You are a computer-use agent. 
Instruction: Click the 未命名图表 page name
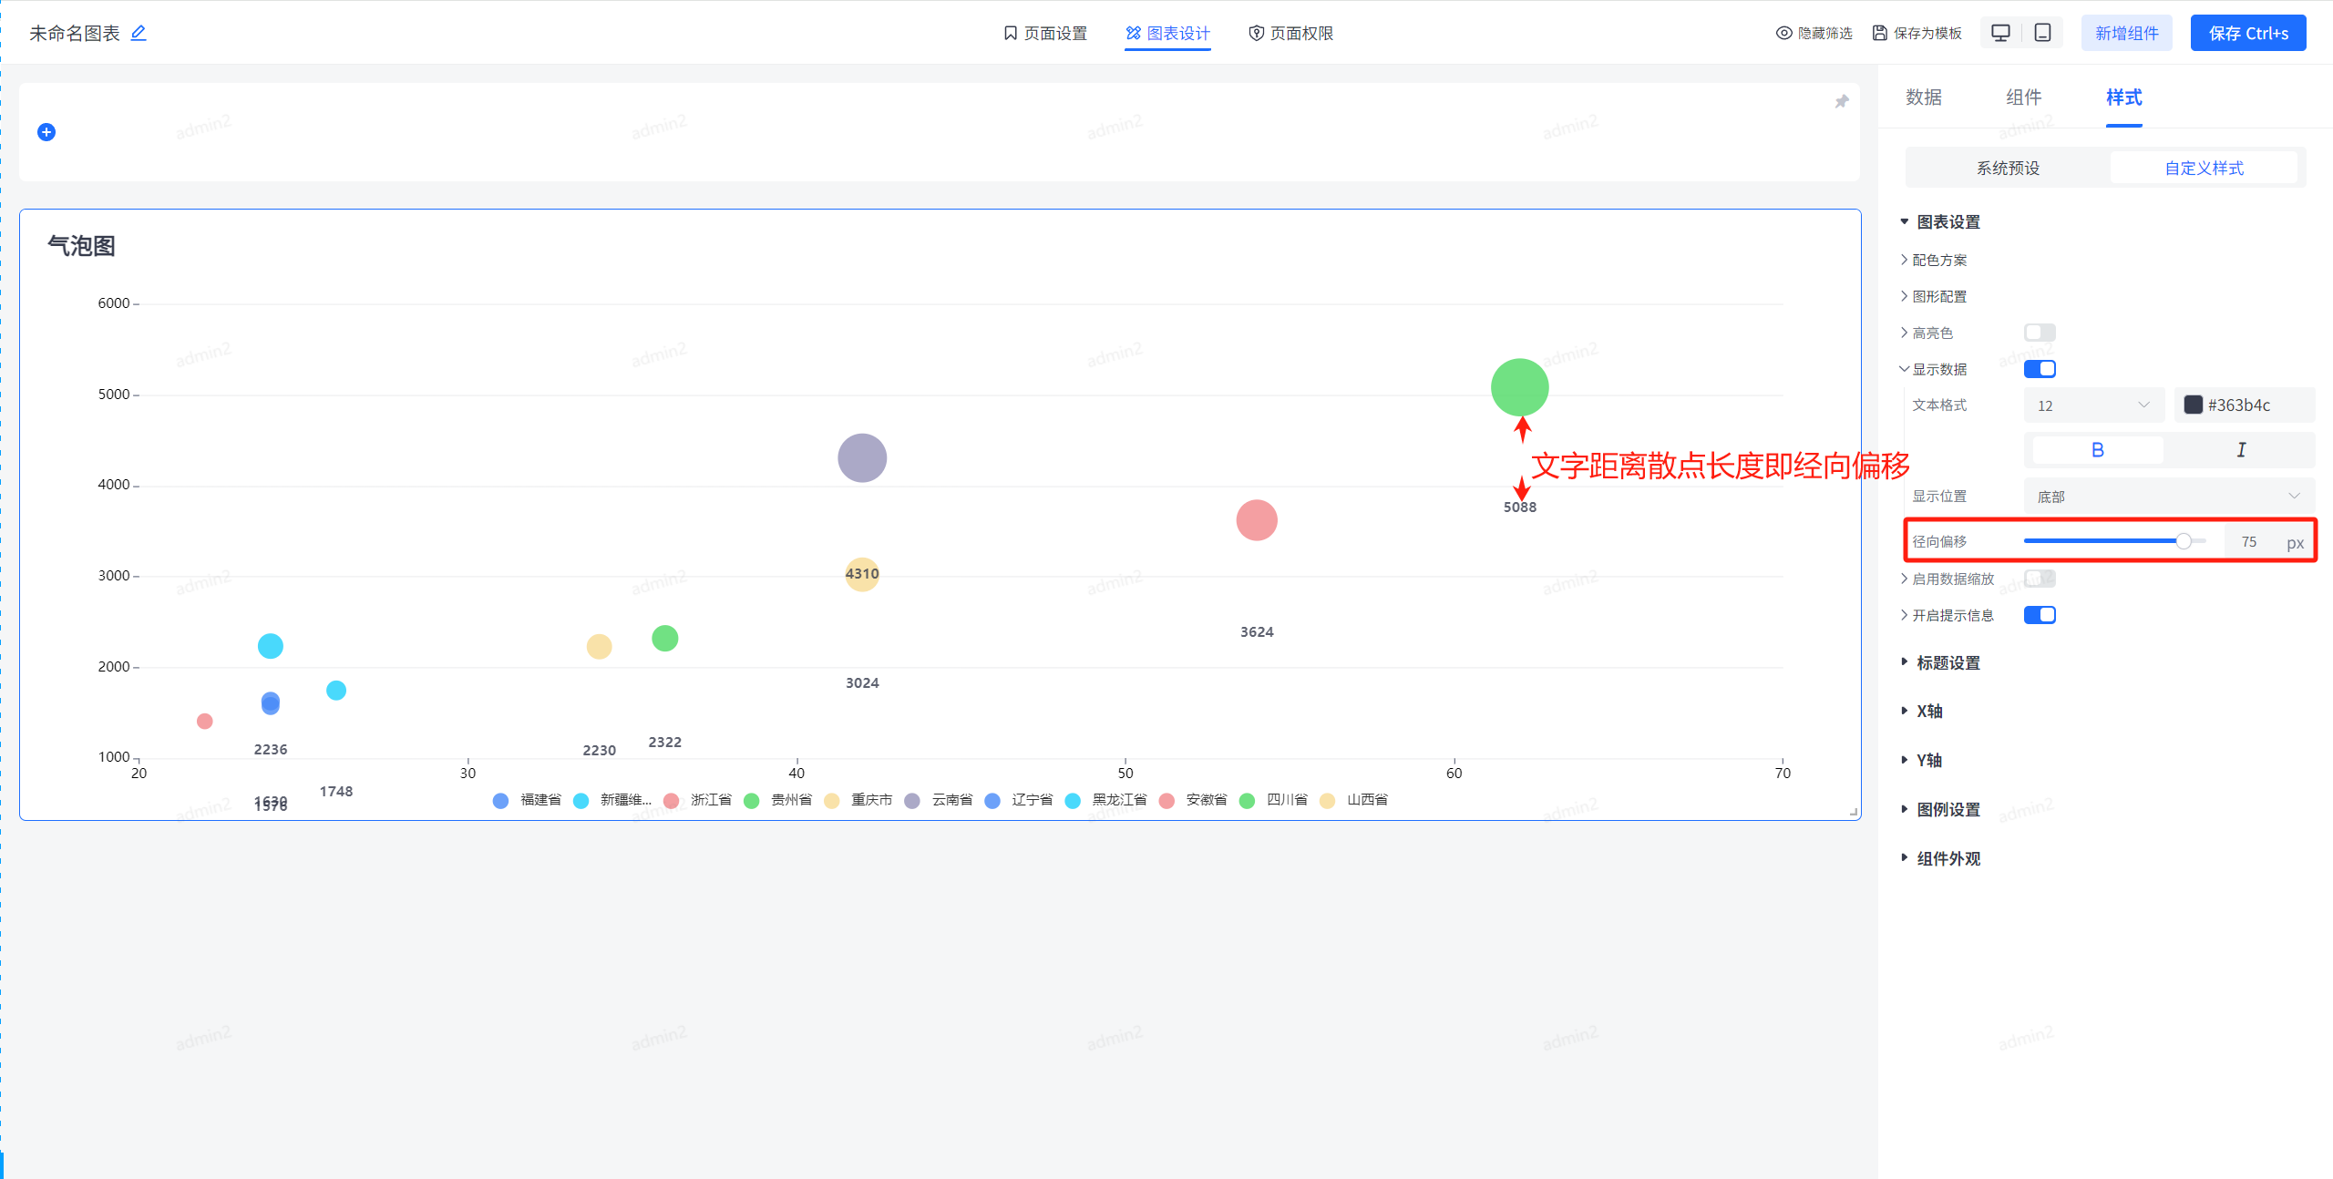(75, 34)
